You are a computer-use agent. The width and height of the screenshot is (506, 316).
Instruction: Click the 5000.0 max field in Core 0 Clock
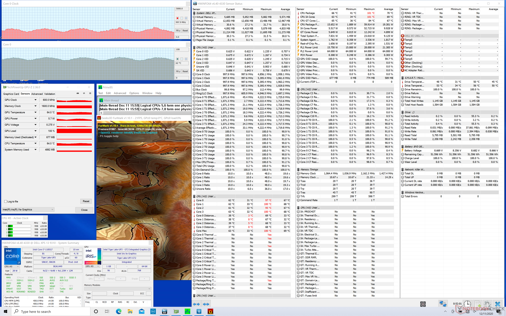(182, 9)
